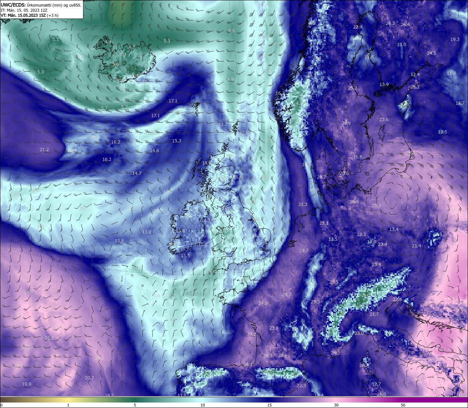Click the map value 14.7

(x=137, y=173)
